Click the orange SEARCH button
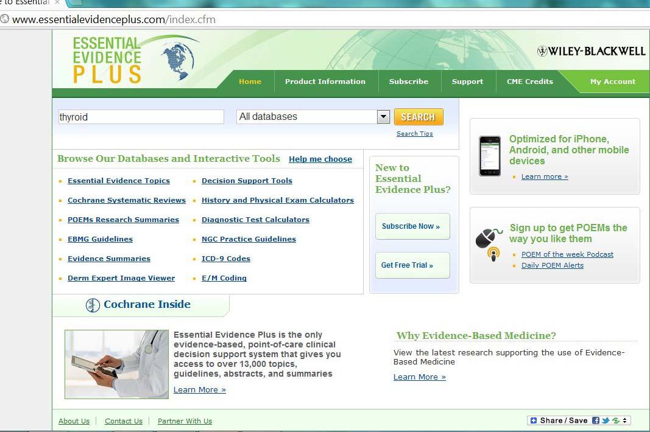This screenshot has height=432, width=650. 419,117
